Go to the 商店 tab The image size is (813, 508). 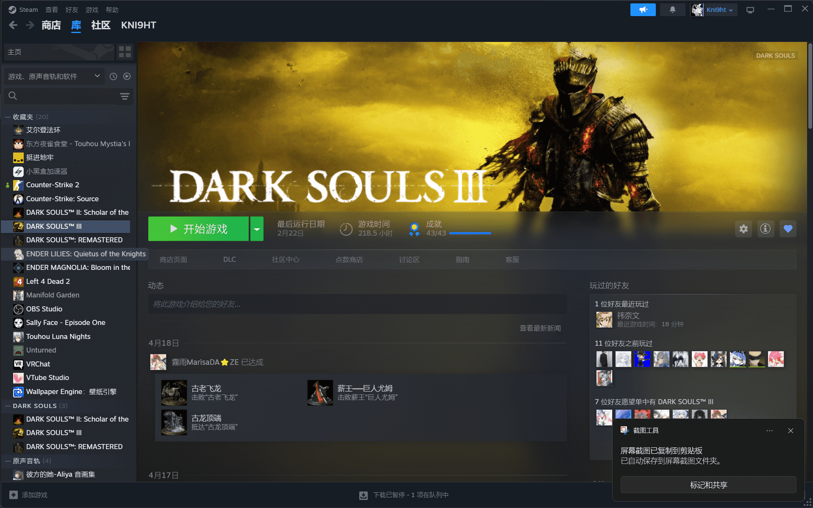[x=51, y=25]
